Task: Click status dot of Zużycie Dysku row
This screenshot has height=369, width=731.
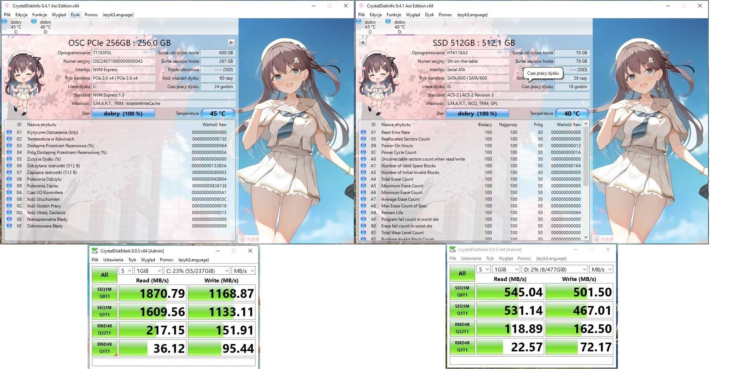Action: pos(9,159)
